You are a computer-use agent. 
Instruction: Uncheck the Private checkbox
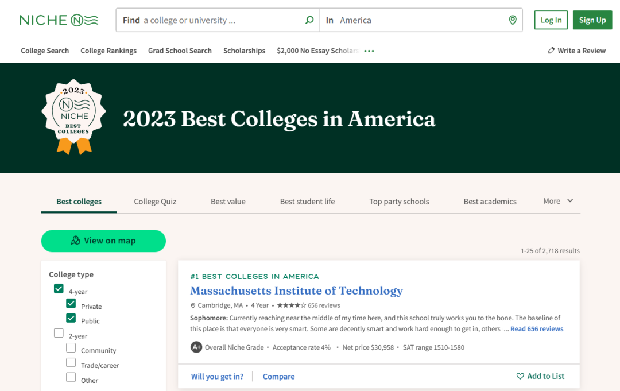pyautogui.click(x=71, y=304)
